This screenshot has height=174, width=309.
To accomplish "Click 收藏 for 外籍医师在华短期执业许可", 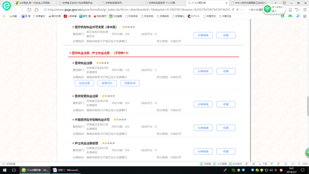I will tap(226, 128).
